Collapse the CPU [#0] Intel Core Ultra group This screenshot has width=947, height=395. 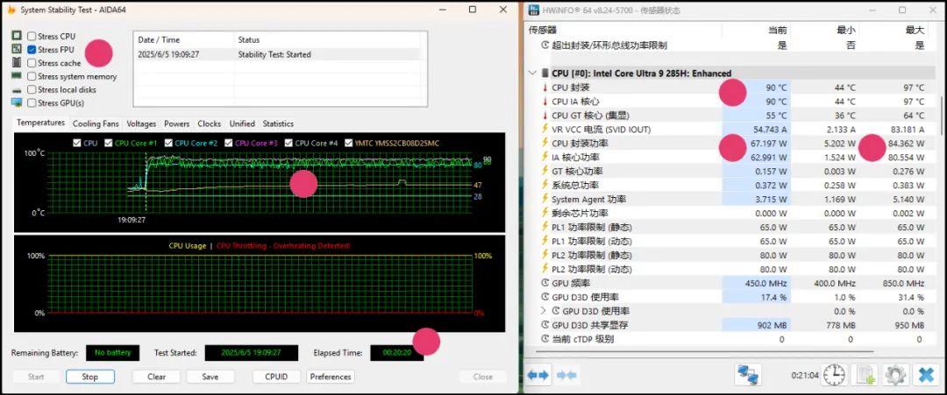point(533,74)
